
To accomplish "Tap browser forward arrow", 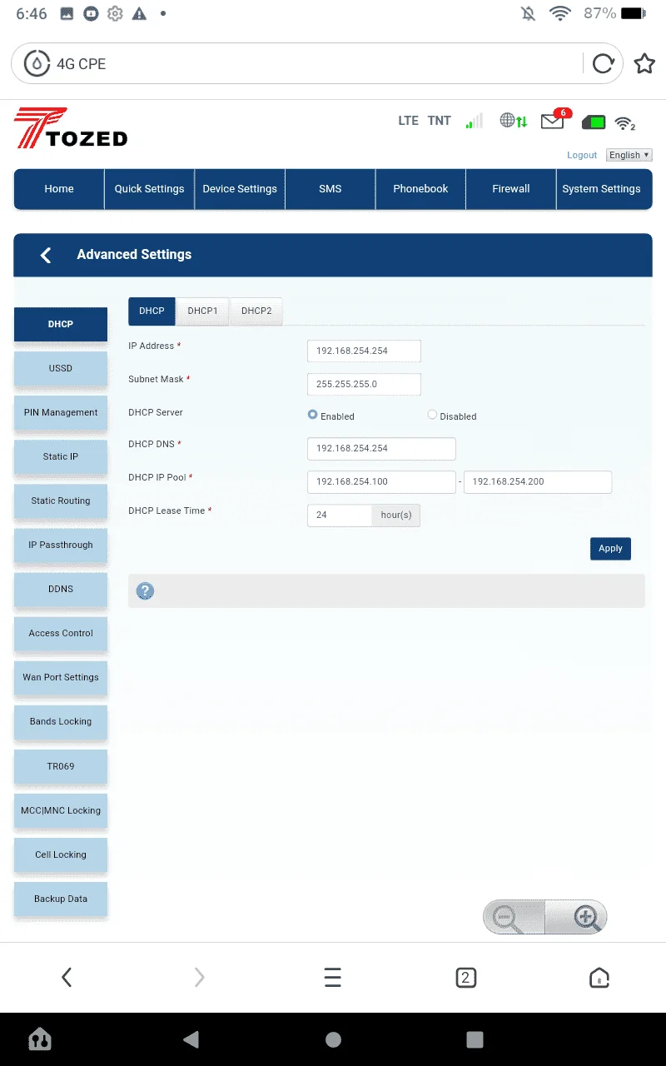I will pos(200,977).
